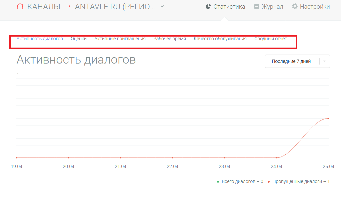
Task: Click the Журнал journal icon
Action: pos(257,7)
